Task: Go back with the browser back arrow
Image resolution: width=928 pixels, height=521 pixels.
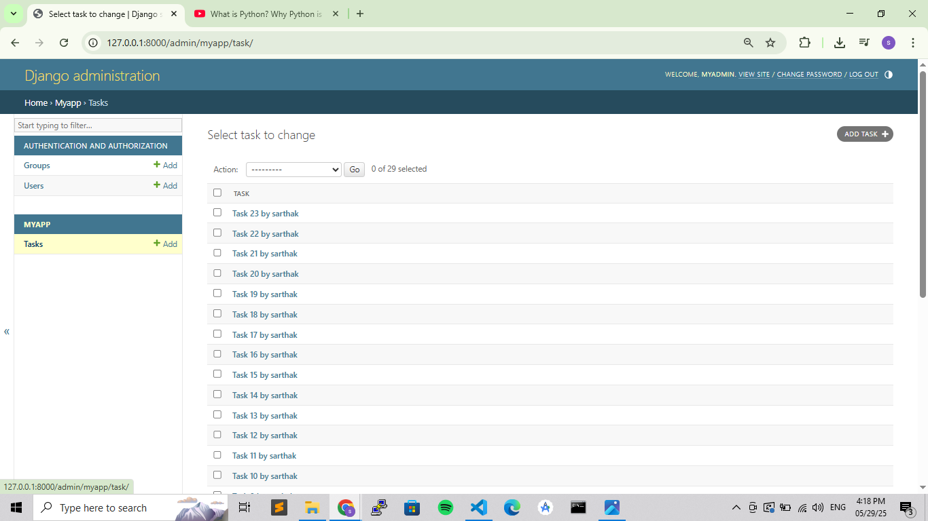Action: tap(15, 43)
